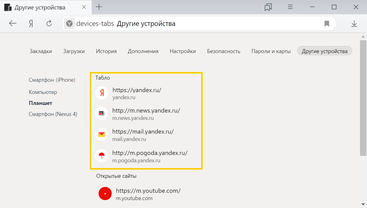367x208 pixels.
Task: Open the Настройки section
Action: [x=183, y=51]
